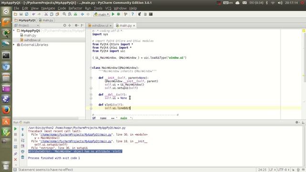Open the VCS menu
This screenshot has height=172, width=306.
coord(108,8)
